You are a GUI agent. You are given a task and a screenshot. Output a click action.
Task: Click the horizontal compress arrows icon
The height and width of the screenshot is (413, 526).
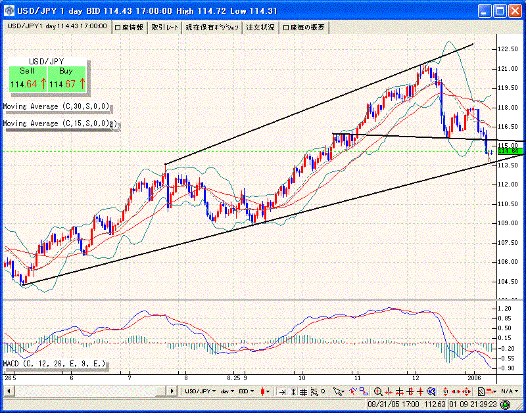point(389,391)
